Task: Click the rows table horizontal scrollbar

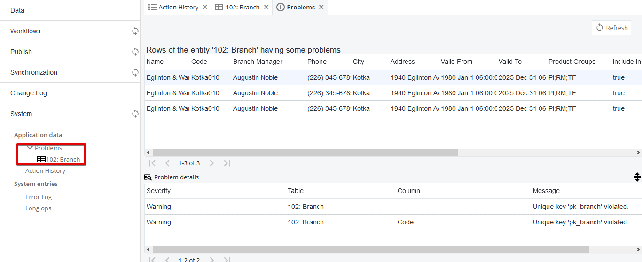Action: point(305,152)
